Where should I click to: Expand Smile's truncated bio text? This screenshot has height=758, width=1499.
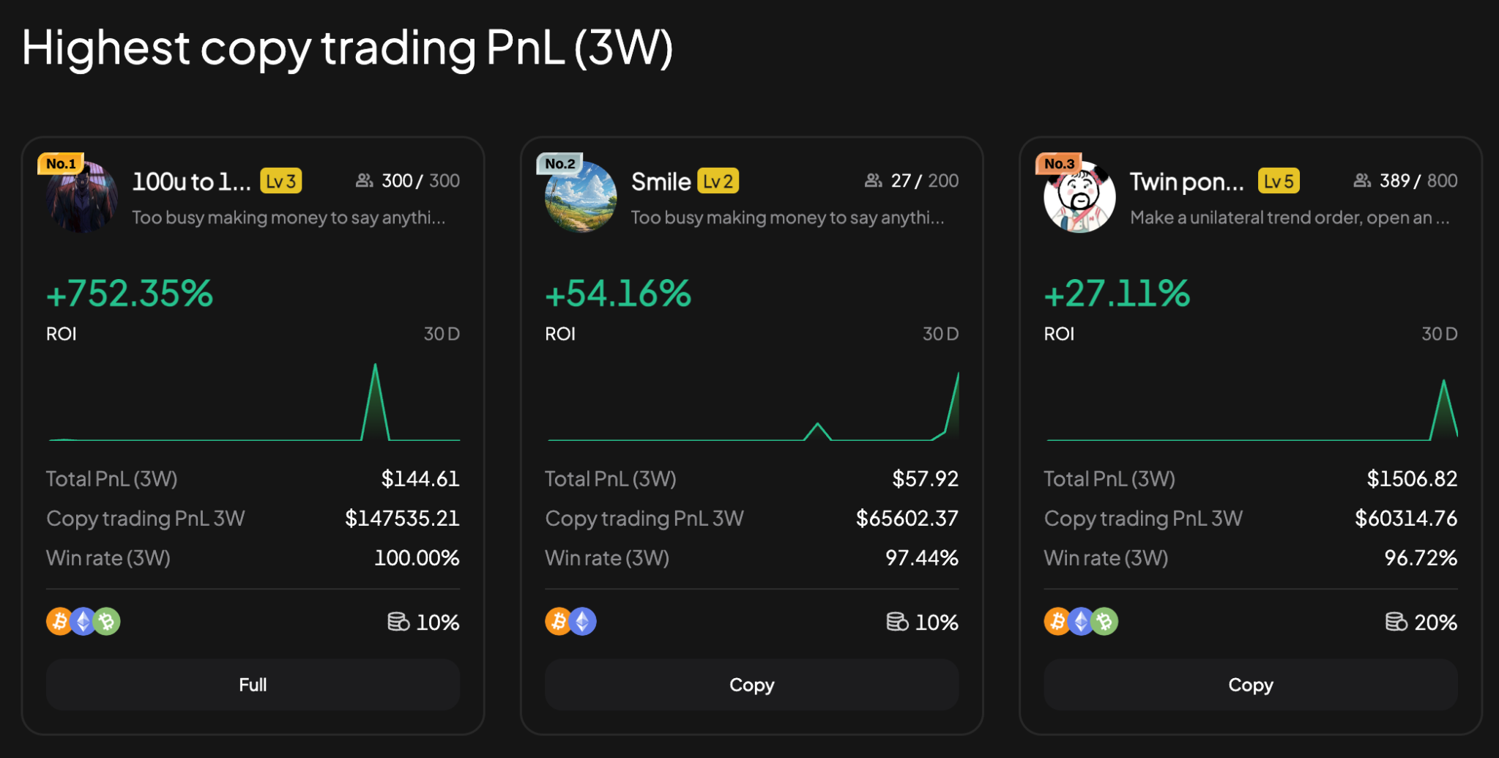point(786,218)
